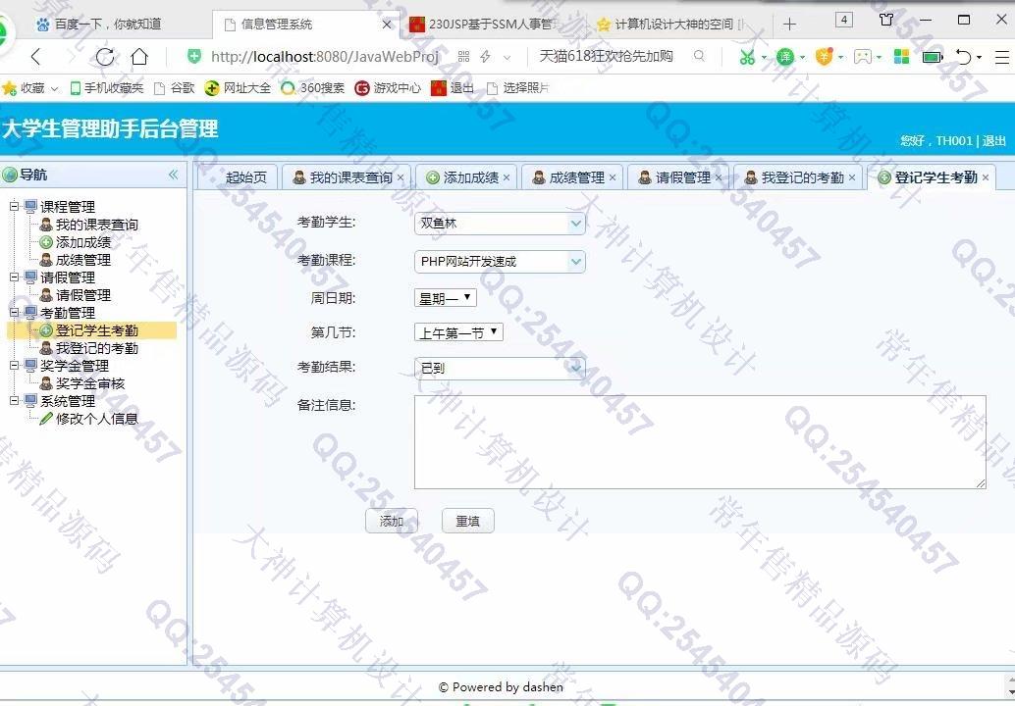Click the 退出 logout link in header
The width and height of the screenshot is (1015, 706).
pos(993,140)
